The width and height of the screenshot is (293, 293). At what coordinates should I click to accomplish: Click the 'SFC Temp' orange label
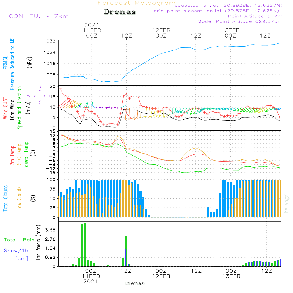pyautogui.click(x=19, y=154)
